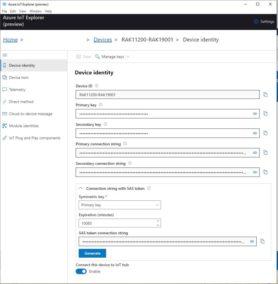Screen dimensions: 278x284
Task: Open Settings via the gear icon
Action: [256, 21]
